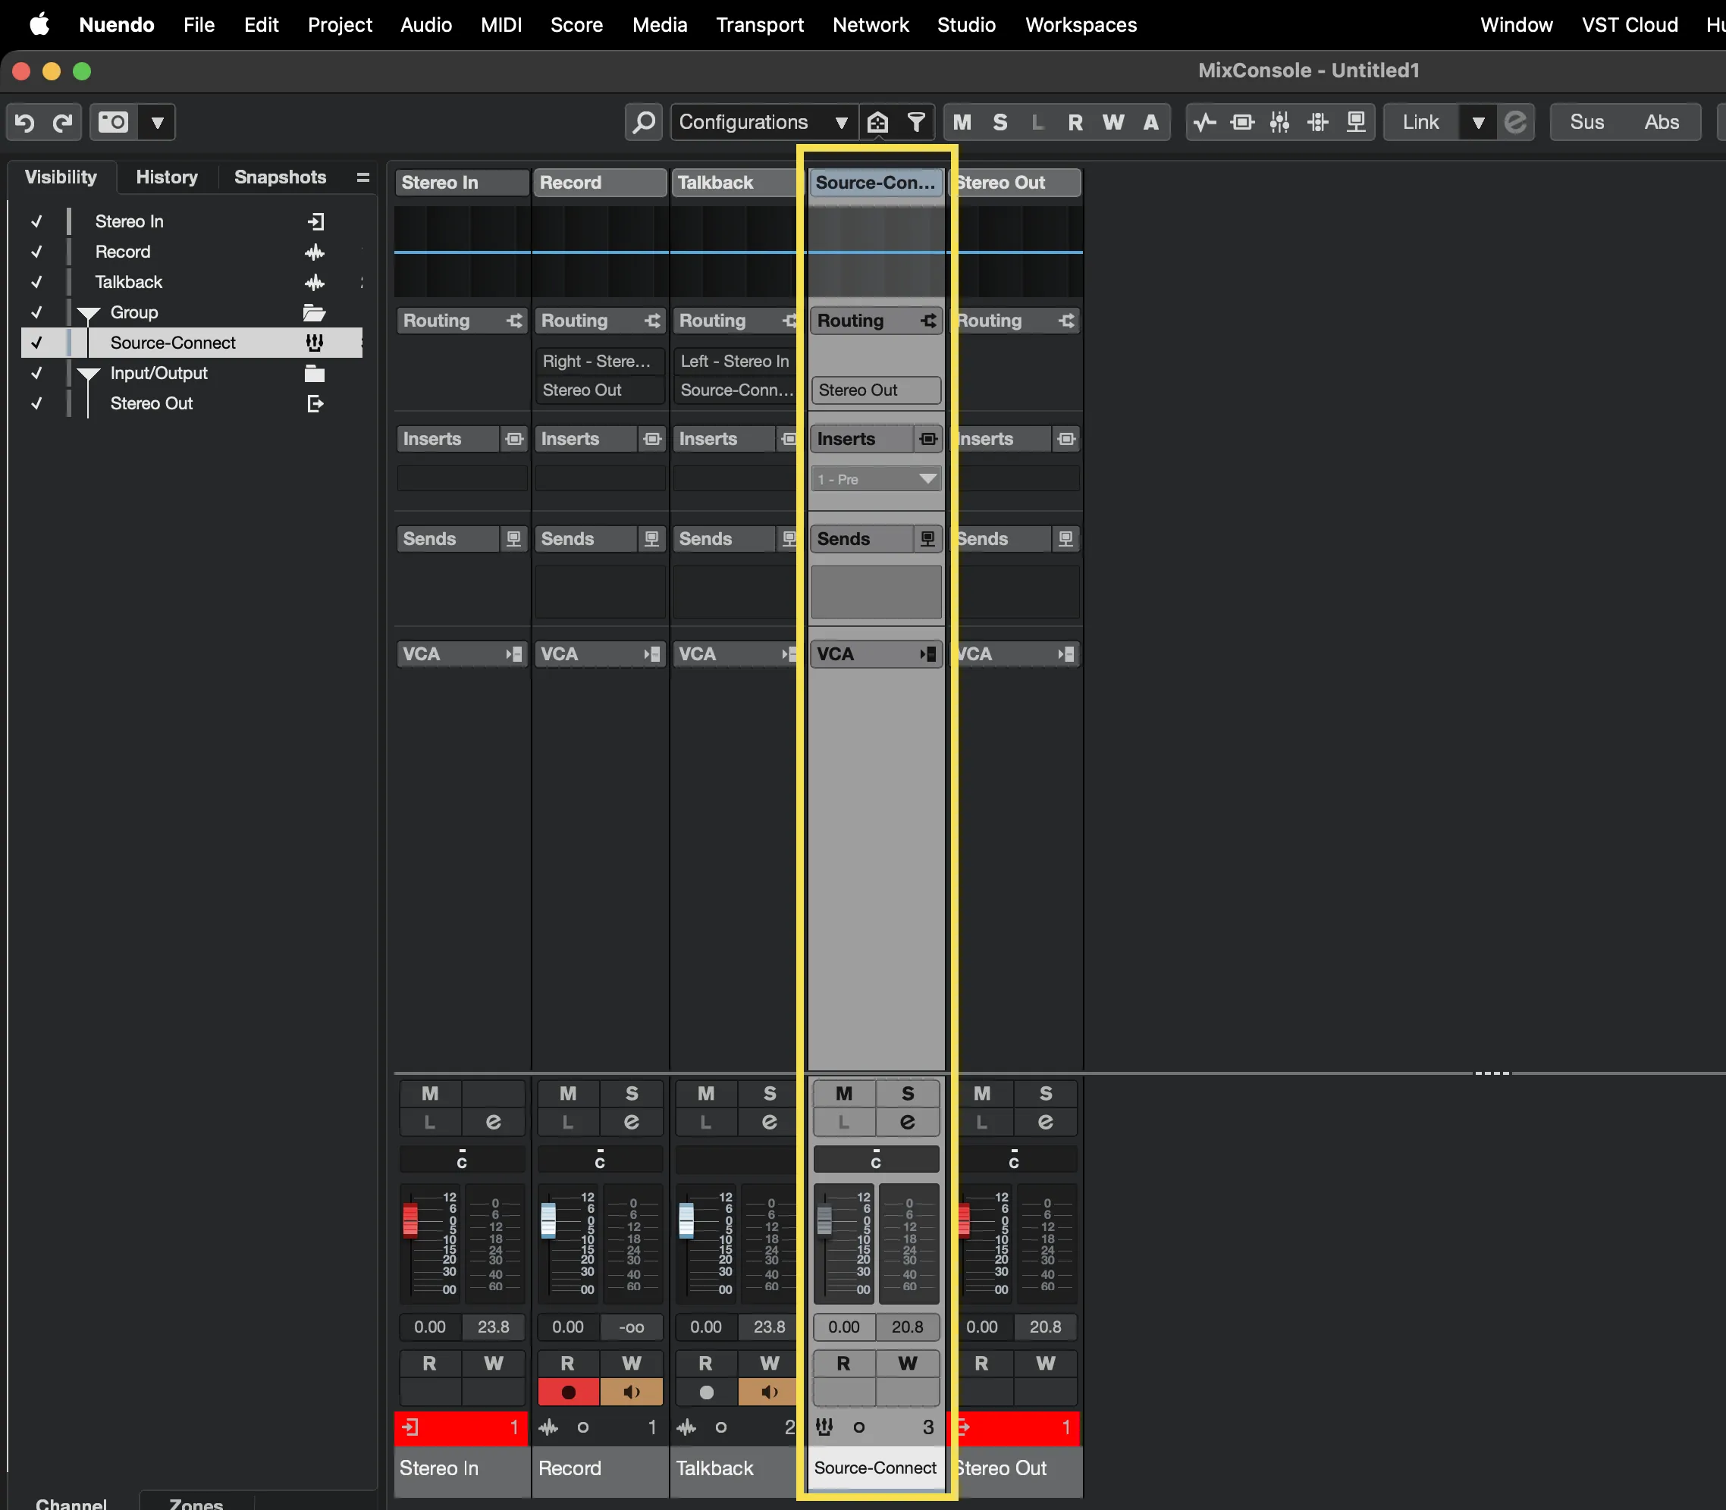
Task: Enable Read automation on Source-Connect
Action: coord(843,1364)
